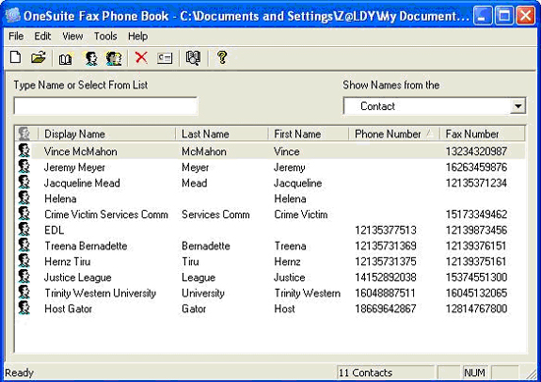Open the Help menu
541x382 pixels.
pos(138,36)
